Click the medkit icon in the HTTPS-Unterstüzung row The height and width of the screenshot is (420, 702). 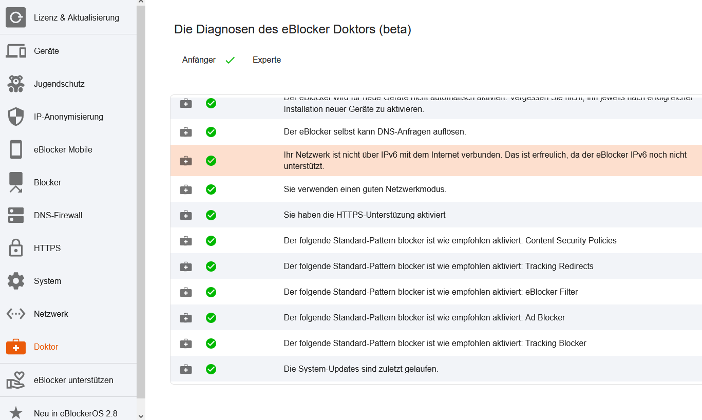click(x=186, y=215)
